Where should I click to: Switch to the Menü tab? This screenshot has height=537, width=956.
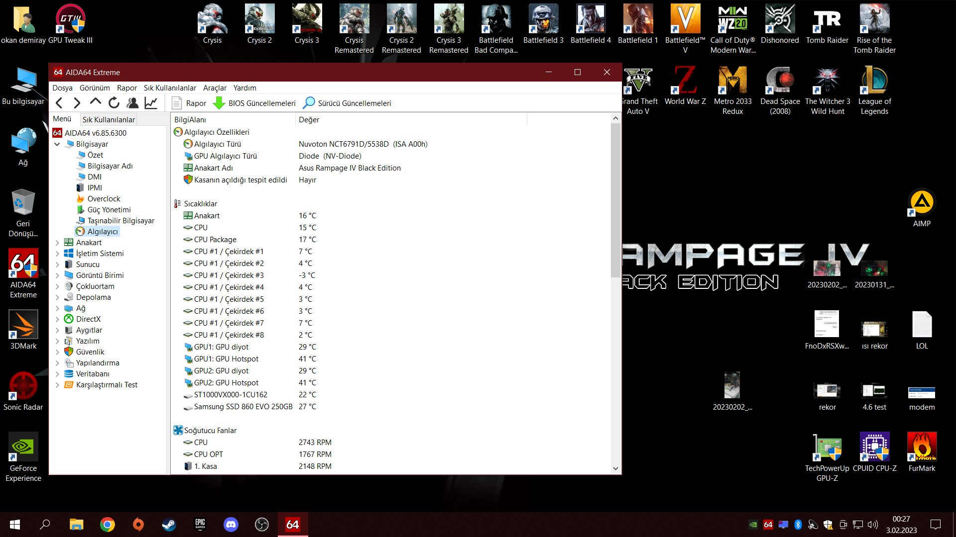click(62, 119)
